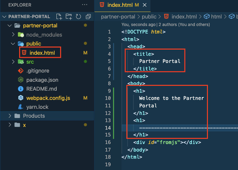The height and width of the screenshot is (170, 238).
Task: Click the closing </body> tag on line 17
Action: tap(138, 150)
